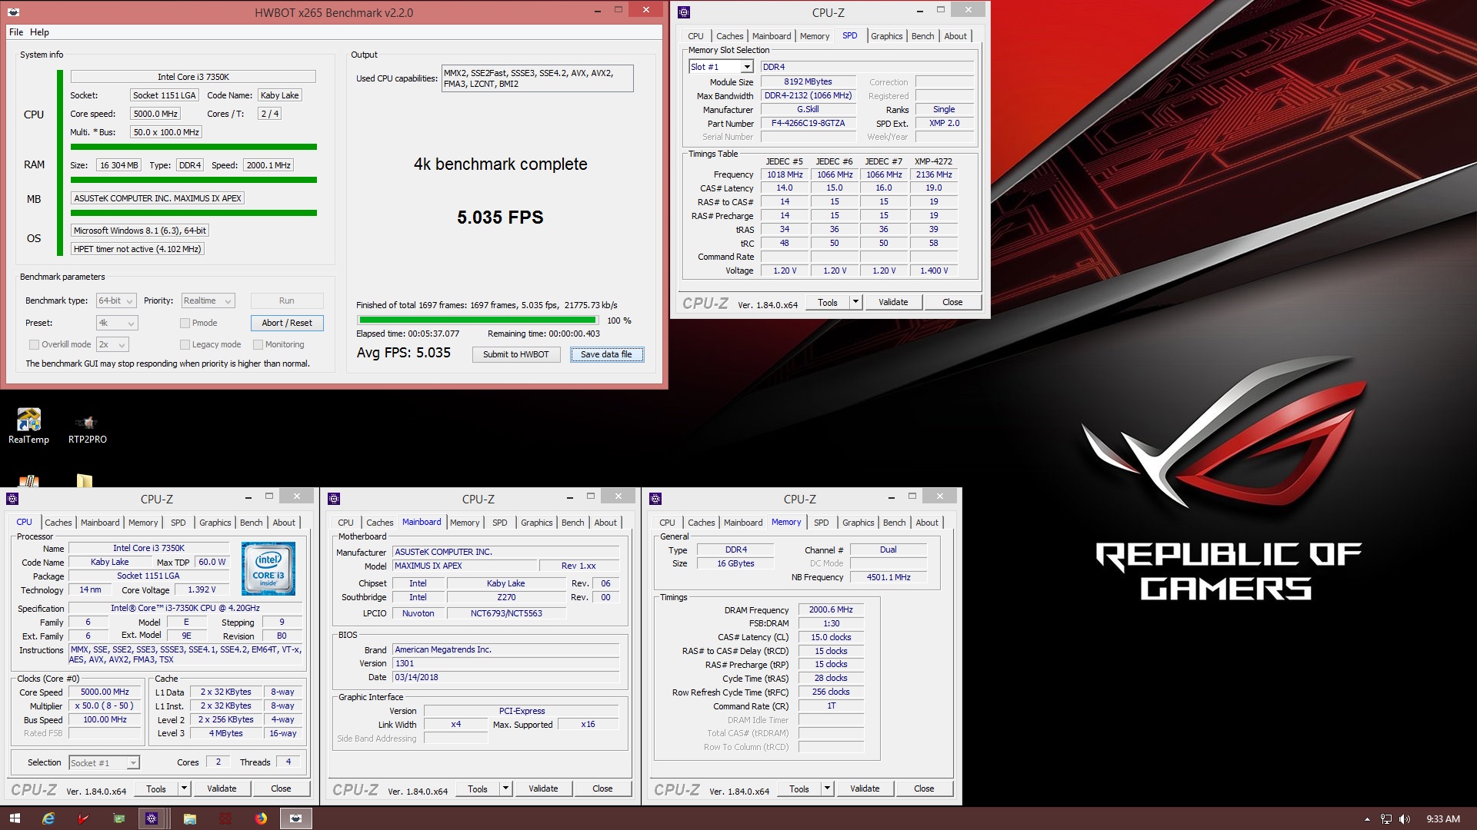The height and width of the screenshot is (830, 1477).
Task: Click the red pattern taskbar icon
Action: [x=225, y=818]
